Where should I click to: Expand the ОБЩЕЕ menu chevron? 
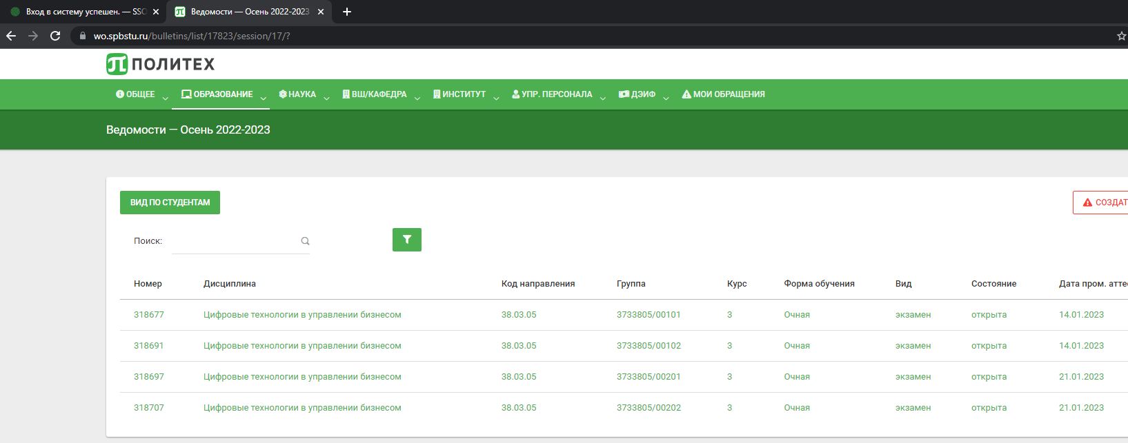(165, 99)
